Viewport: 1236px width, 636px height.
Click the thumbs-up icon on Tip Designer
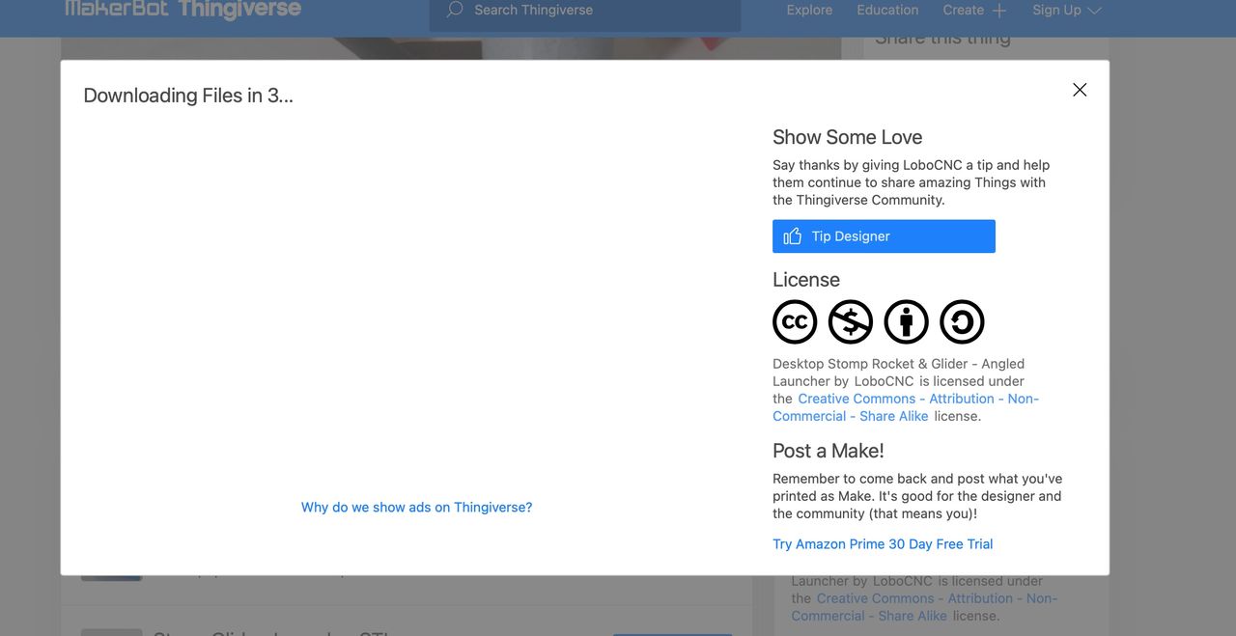(x=793, y=235)
